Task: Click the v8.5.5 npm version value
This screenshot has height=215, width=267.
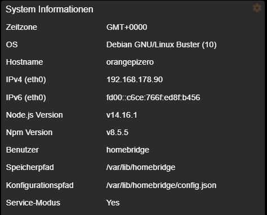Action: click(117, 132)
